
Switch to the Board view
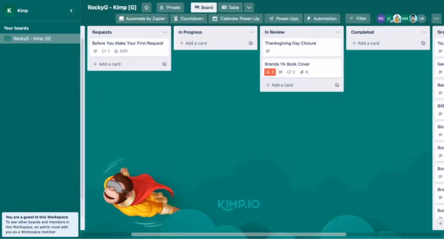click(x=204, y=8)
